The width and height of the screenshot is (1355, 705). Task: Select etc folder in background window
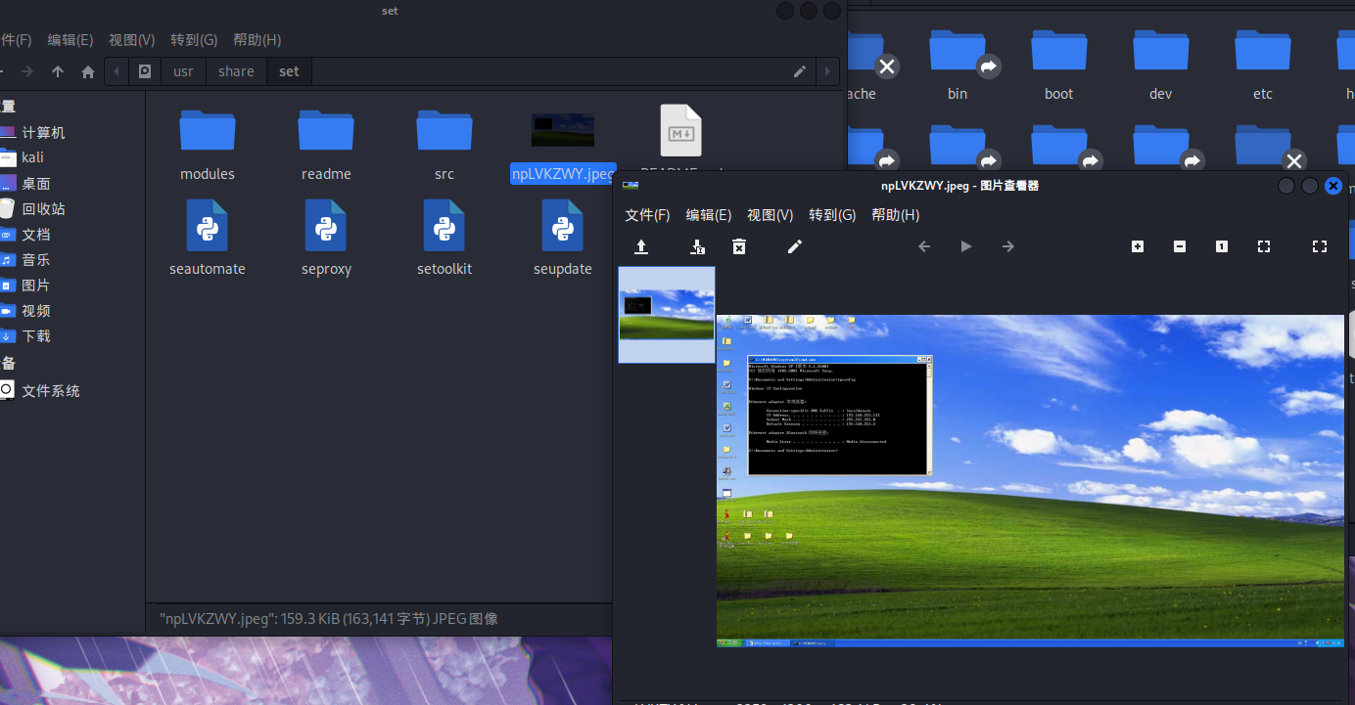pyautogui.click(x=1263, y=65)
